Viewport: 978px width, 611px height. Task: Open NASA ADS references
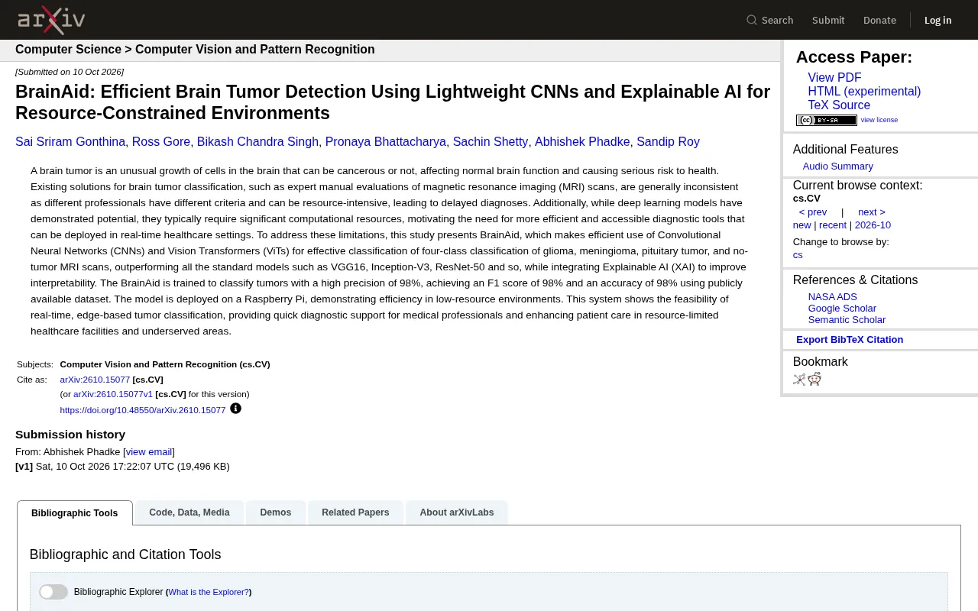point(833,297)
